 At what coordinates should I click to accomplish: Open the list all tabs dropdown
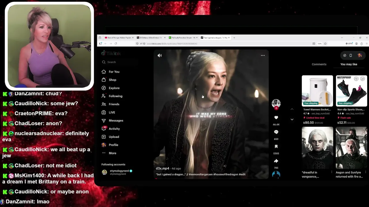(342, 38)
